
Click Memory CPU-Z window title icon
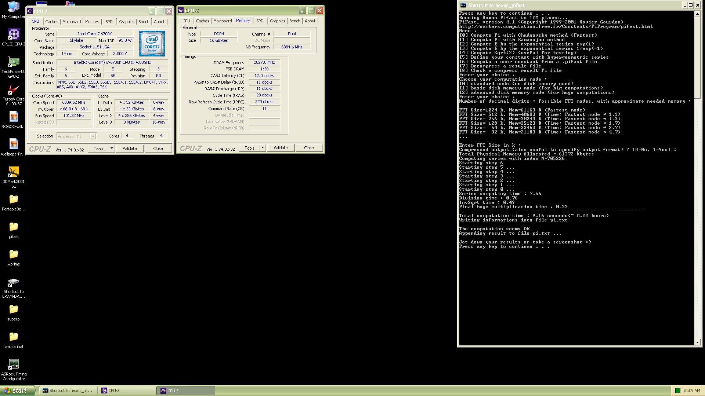coord(181,11)
